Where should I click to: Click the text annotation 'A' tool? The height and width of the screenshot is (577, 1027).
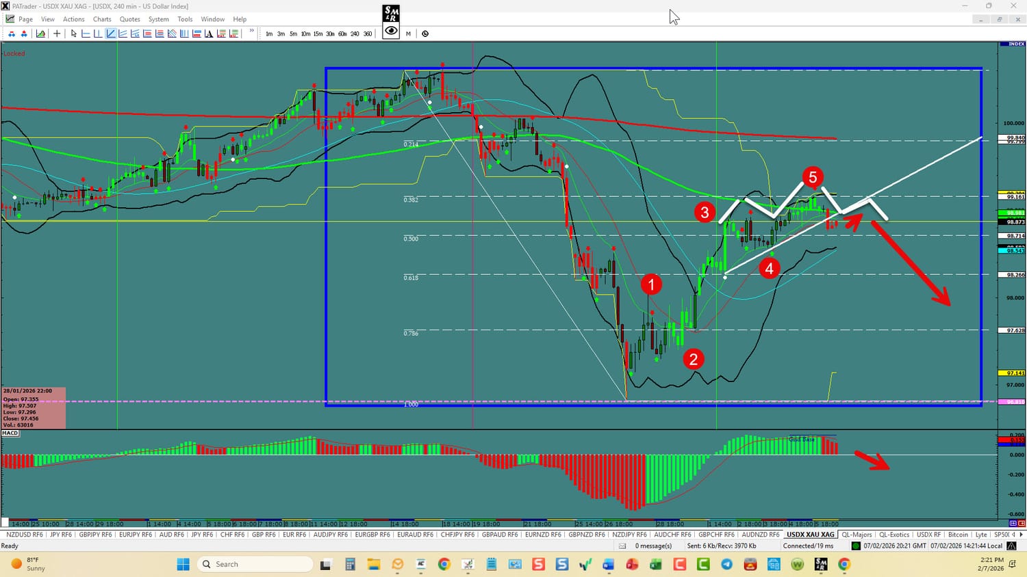click(x=209, y=33)
